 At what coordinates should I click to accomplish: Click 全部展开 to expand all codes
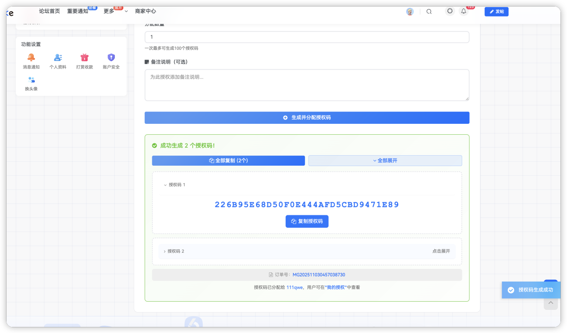[x=385, y=160]
